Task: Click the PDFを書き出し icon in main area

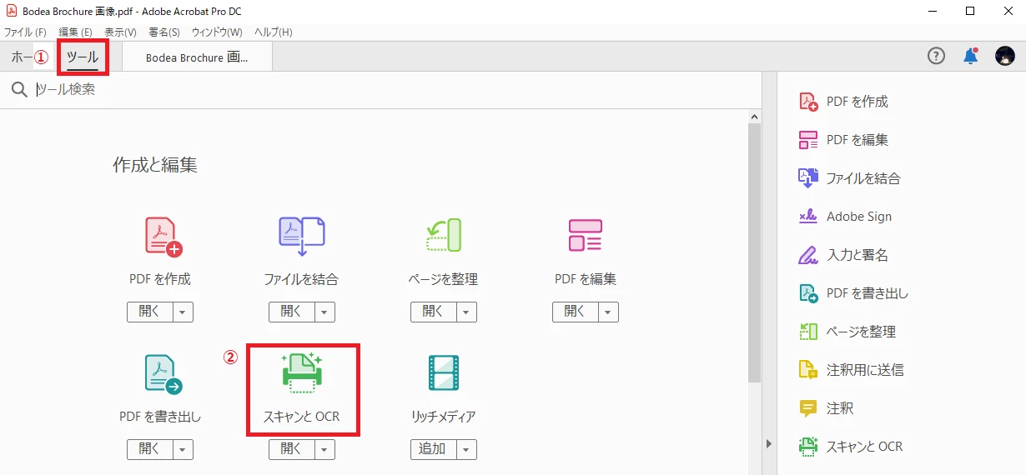Action: pyautogui.click(x=163, y=373)
